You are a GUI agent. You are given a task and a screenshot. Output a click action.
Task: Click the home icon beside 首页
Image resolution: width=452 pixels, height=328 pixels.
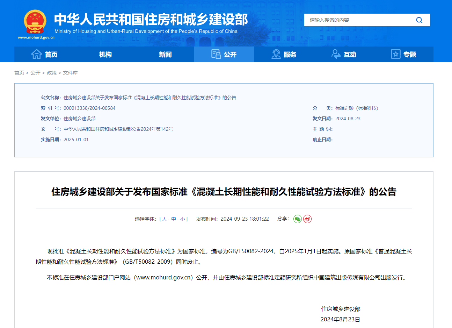(36, 54)
